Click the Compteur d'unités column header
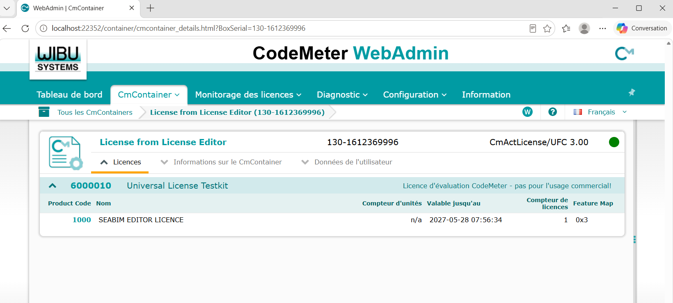The width and height of the screenshot is (673, 303). (392, 203)
